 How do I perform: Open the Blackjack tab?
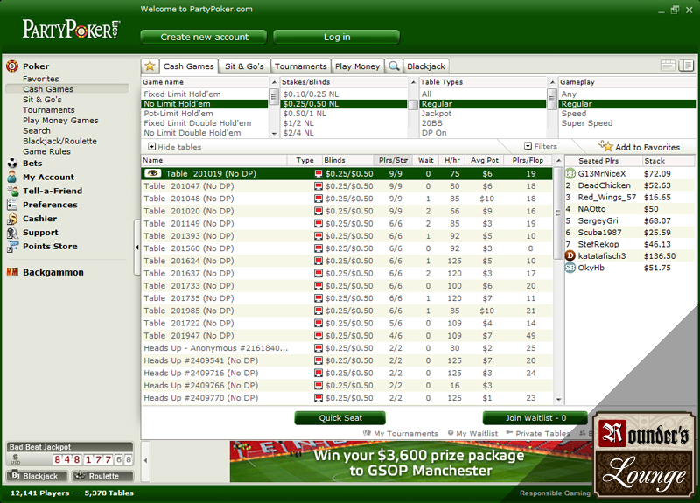(426, 66)
